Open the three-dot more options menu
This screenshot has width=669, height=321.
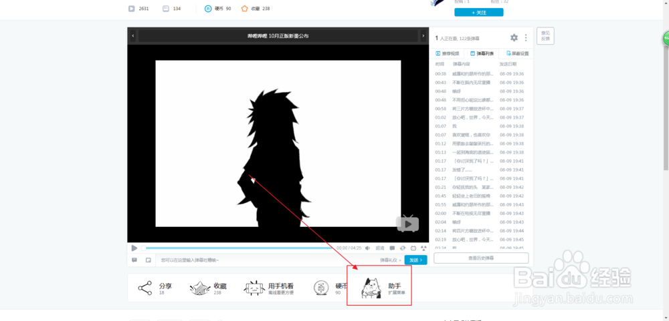pos(526,38)
